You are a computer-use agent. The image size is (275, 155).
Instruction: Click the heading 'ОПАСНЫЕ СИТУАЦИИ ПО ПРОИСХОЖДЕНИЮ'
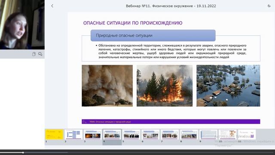(x=133, y=23)
